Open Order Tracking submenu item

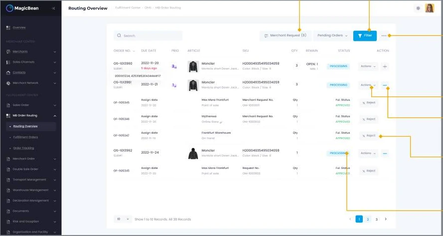click(x=23, y=148)
